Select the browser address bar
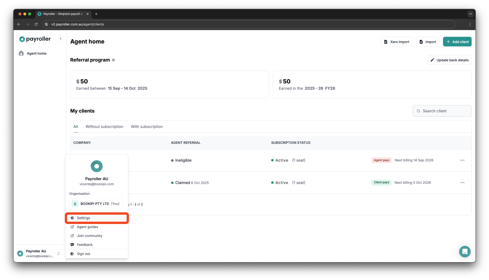The height and width of the screenshot is (280, 489). (175, 24)
